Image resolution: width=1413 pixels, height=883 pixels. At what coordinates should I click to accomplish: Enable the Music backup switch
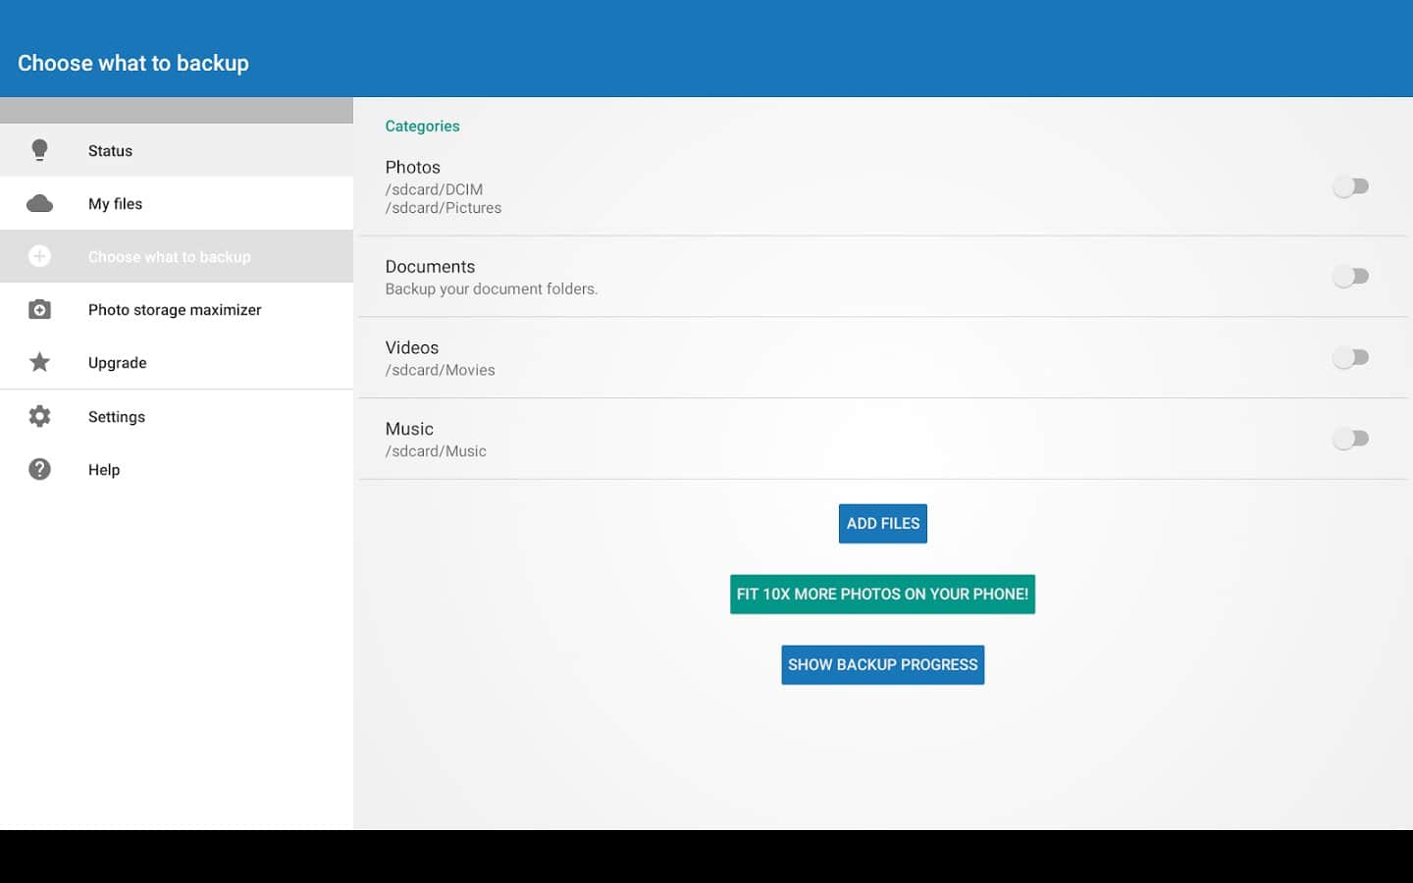click(1350, 439)
